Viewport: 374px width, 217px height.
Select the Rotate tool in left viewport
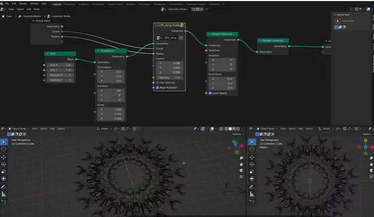[x=4, y=164]
